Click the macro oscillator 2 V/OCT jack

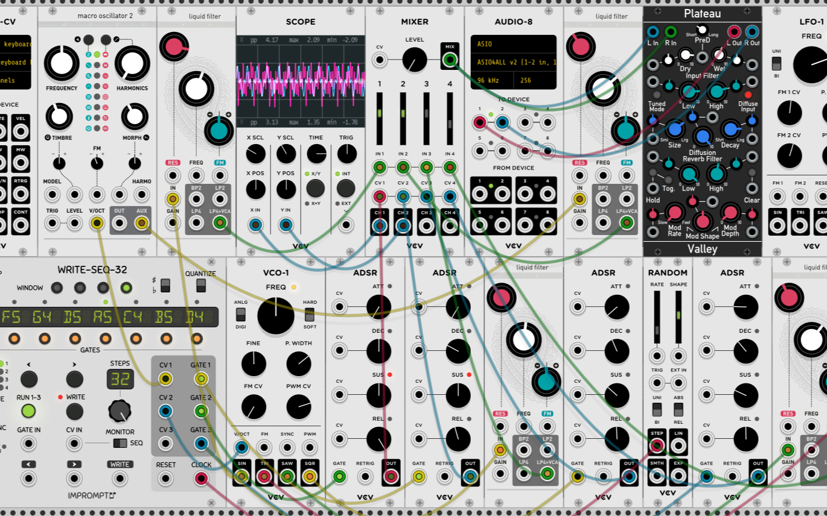coord(97,224)
